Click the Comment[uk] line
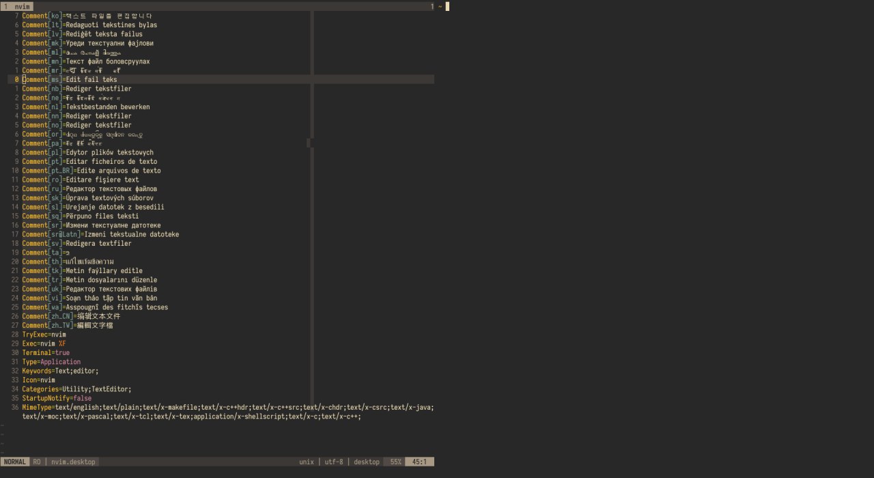 pyautogui.click(x=89, y=289)
